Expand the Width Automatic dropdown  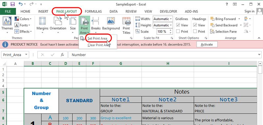click(x=171, y=19)
